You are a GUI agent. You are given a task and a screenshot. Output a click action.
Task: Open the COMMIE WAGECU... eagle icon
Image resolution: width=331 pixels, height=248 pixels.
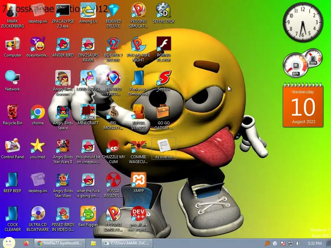[x=138, y=151]
